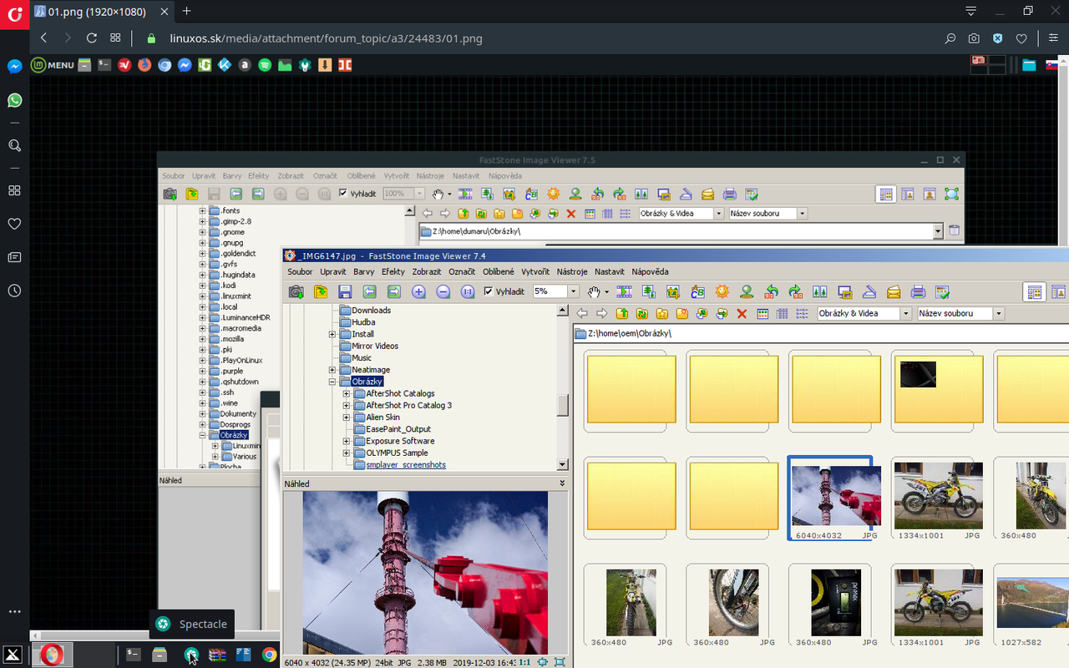This screenshot has width=1069, height=668.
Task: Click the email envelope icon in 7.4 toolbar
Action: (894, 291)
